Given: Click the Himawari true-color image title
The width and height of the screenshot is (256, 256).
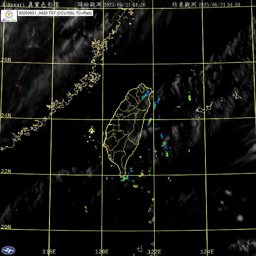Looking at the screenshot, I should click(x=30, y=4).
